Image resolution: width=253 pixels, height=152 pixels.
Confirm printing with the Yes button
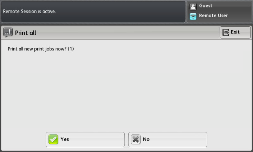[x=85, y=139]
